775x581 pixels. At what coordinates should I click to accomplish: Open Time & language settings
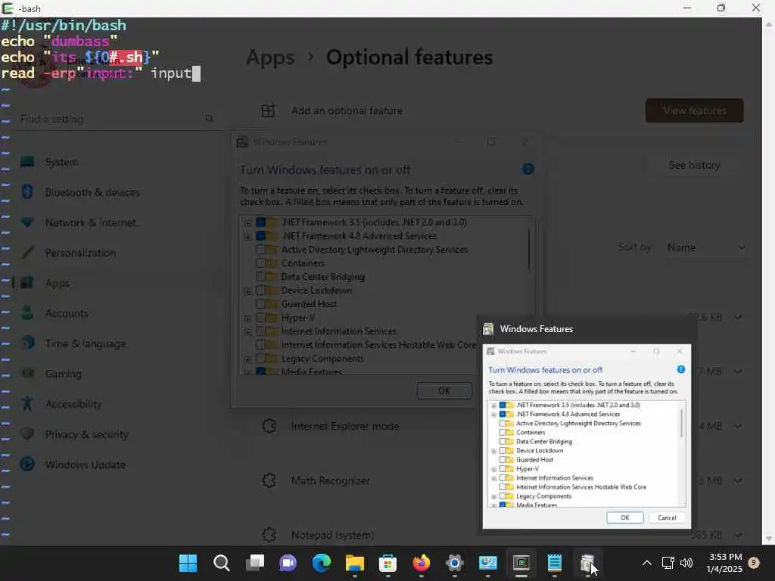tap(85, 344)
